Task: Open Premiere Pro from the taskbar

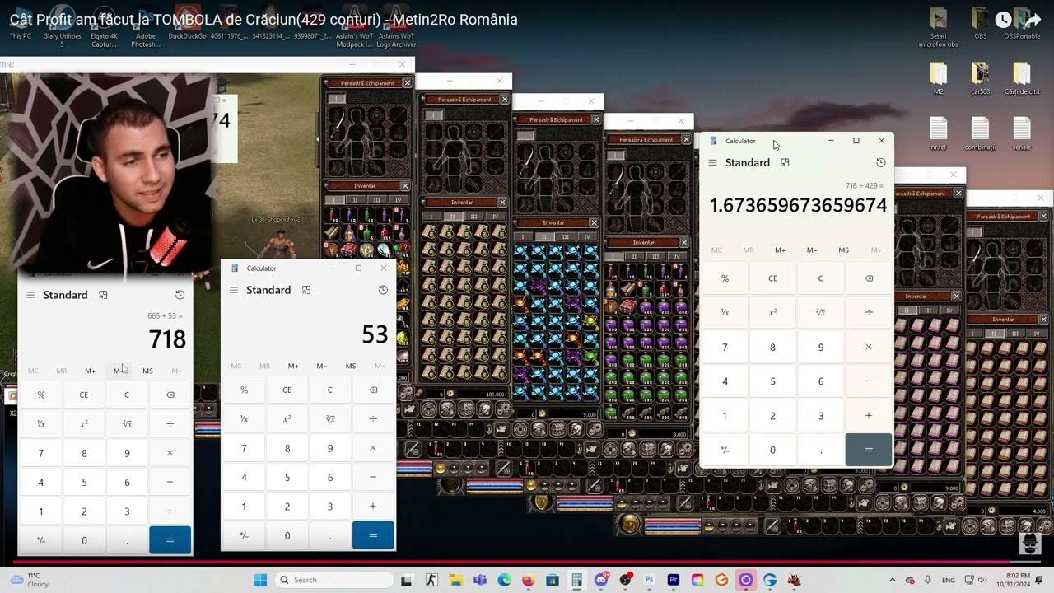Action: (x=674, y=580)
